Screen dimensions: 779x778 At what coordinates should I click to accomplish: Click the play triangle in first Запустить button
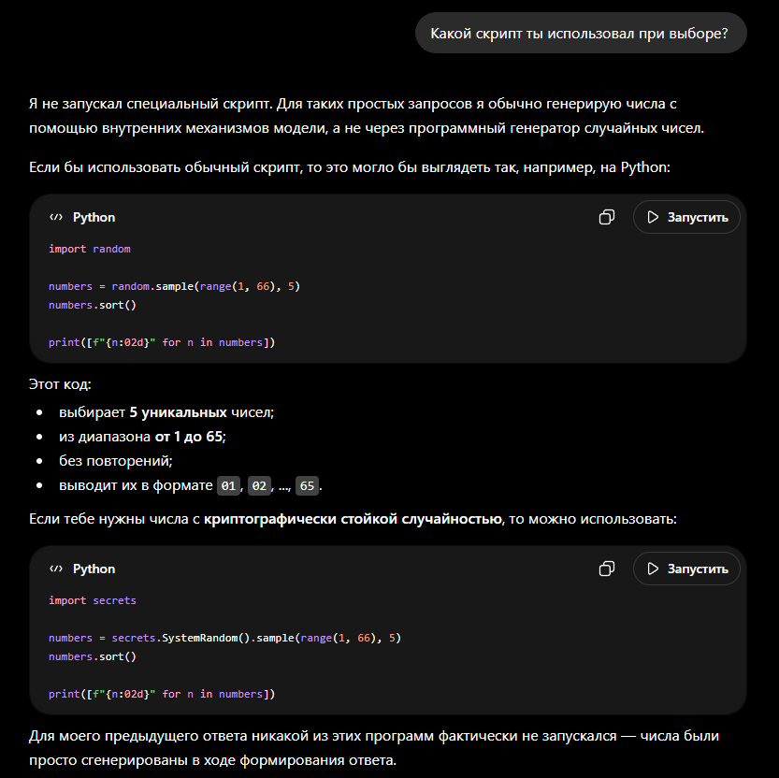pyautogui.click(x=653, y=217)
